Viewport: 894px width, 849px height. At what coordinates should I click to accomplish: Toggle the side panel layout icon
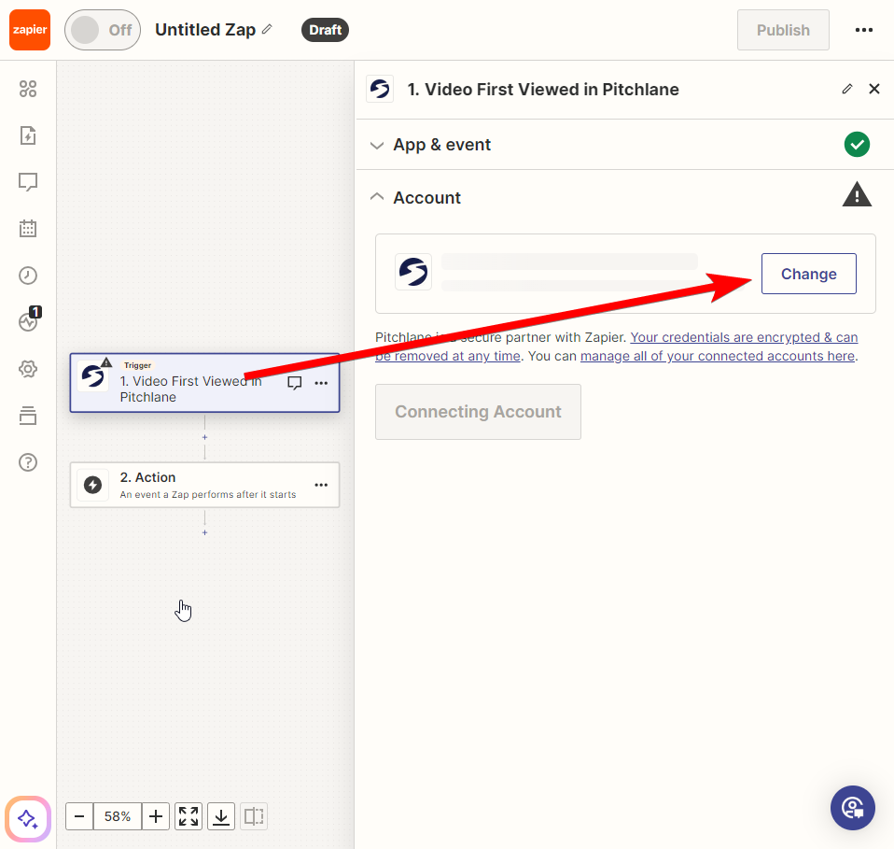click(254, 816)
